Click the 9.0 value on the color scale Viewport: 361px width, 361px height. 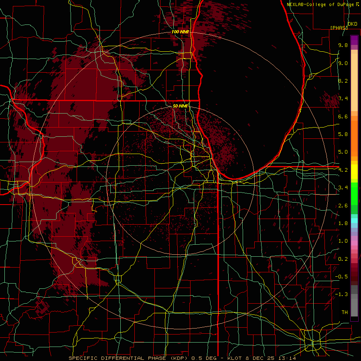[x=343, y=63]
